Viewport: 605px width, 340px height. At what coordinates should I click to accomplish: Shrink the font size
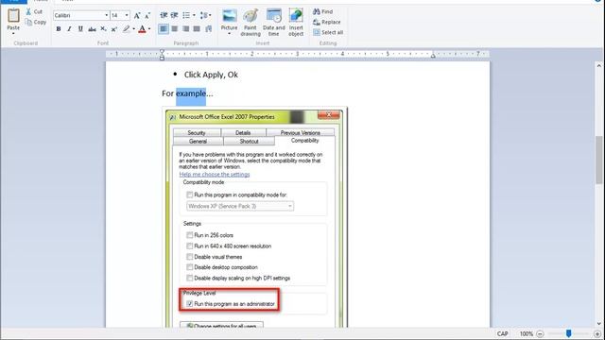click(147, 15)
